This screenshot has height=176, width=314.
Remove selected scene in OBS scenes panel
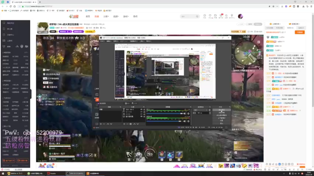[104, 124]
